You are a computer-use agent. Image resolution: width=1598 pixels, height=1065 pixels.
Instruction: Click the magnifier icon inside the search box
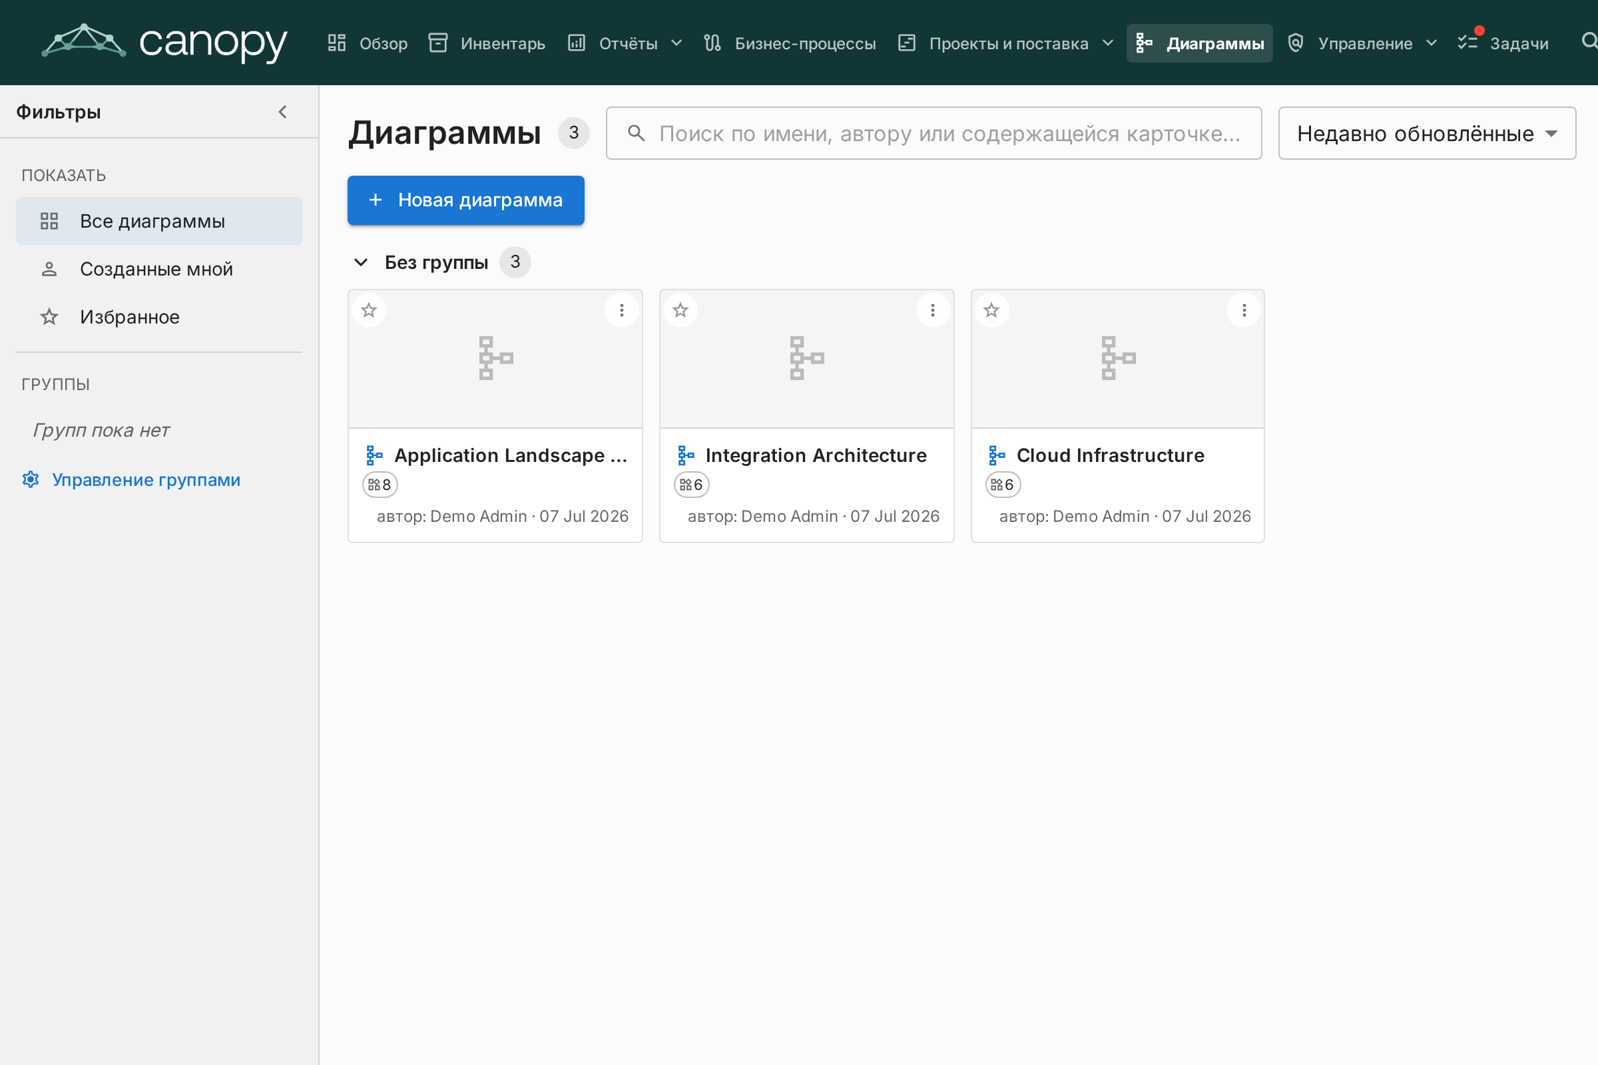[x=636, y=133]
